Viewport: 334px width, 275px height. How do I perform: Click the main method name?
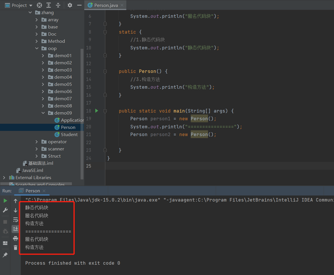pyautogui.click(x=179, y=111)
